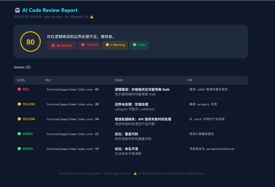Click the red X icon in BLOCKED badge

click(53, 45)
